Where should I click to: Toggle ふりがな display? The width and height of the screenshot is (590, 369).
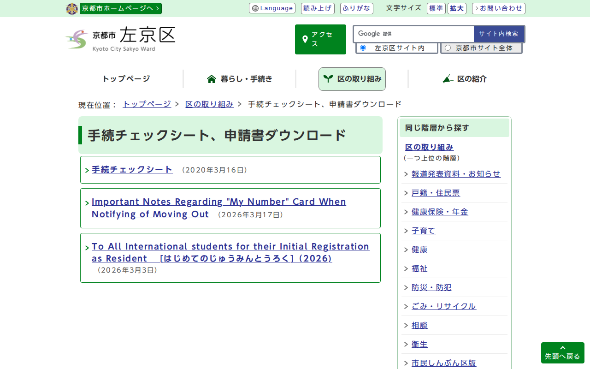[x=356, y=8]
